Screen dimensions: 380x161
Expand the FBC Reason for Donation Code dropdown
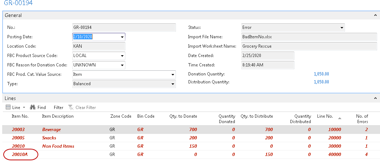click(122, 65)
